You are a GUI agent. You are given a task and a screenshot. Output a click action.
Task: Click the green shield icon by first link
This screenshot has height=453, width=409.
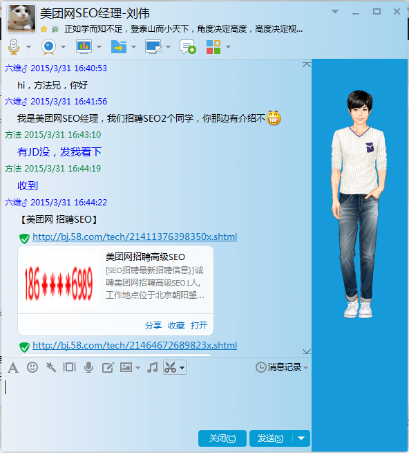click(25, 239)
